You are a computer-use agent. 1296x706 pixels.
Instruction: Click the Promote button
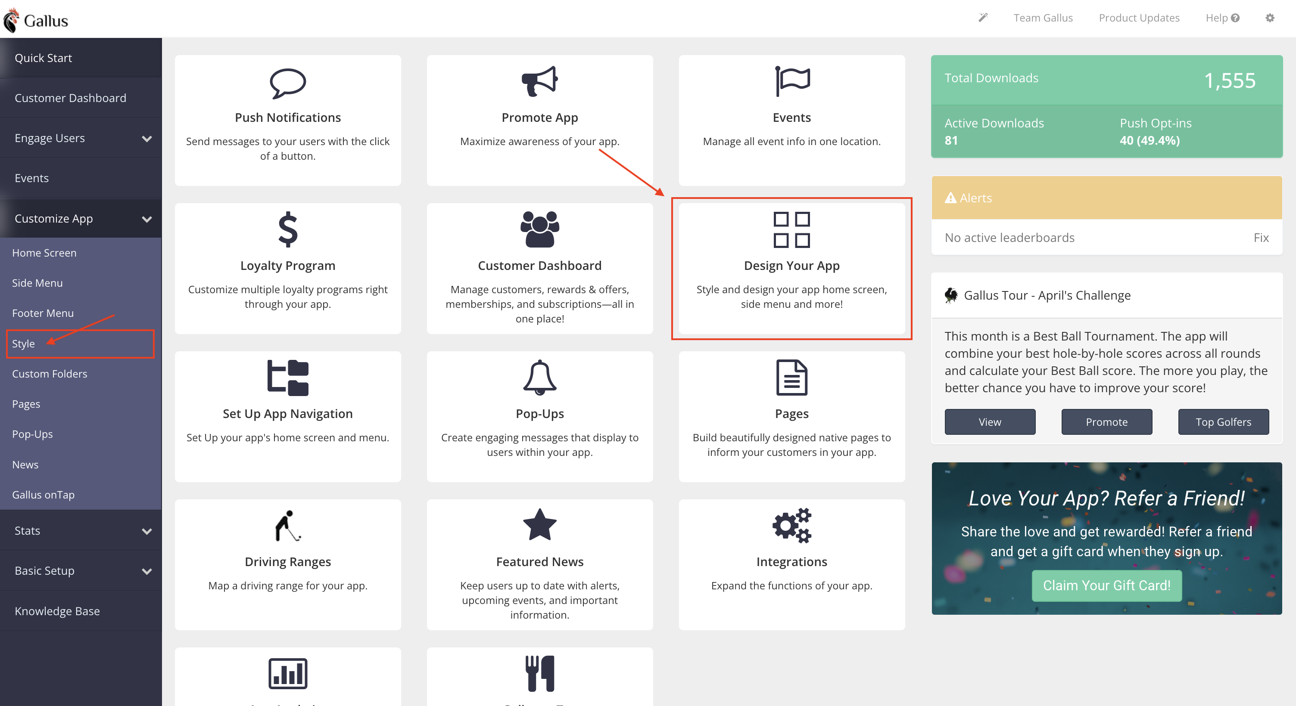1106,422
